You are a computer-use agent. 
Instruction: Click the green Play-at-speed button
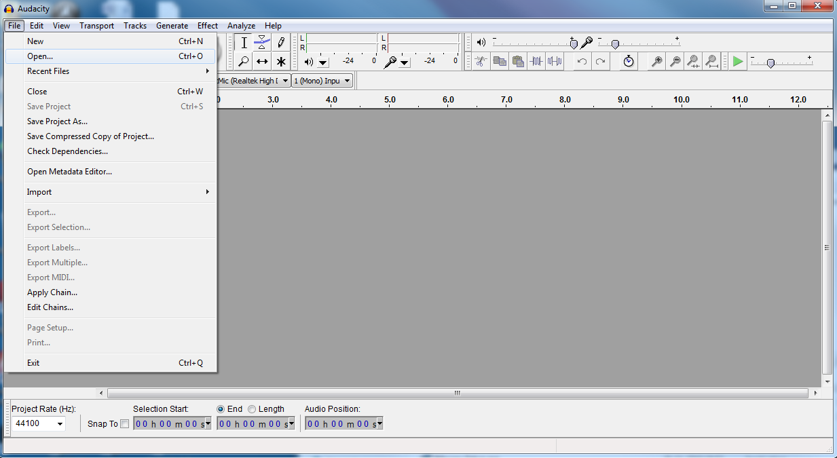(738, 61)
